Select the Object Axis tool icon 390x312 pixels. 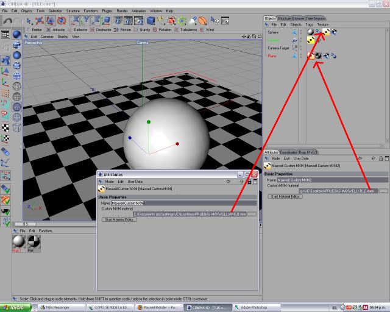5,72
